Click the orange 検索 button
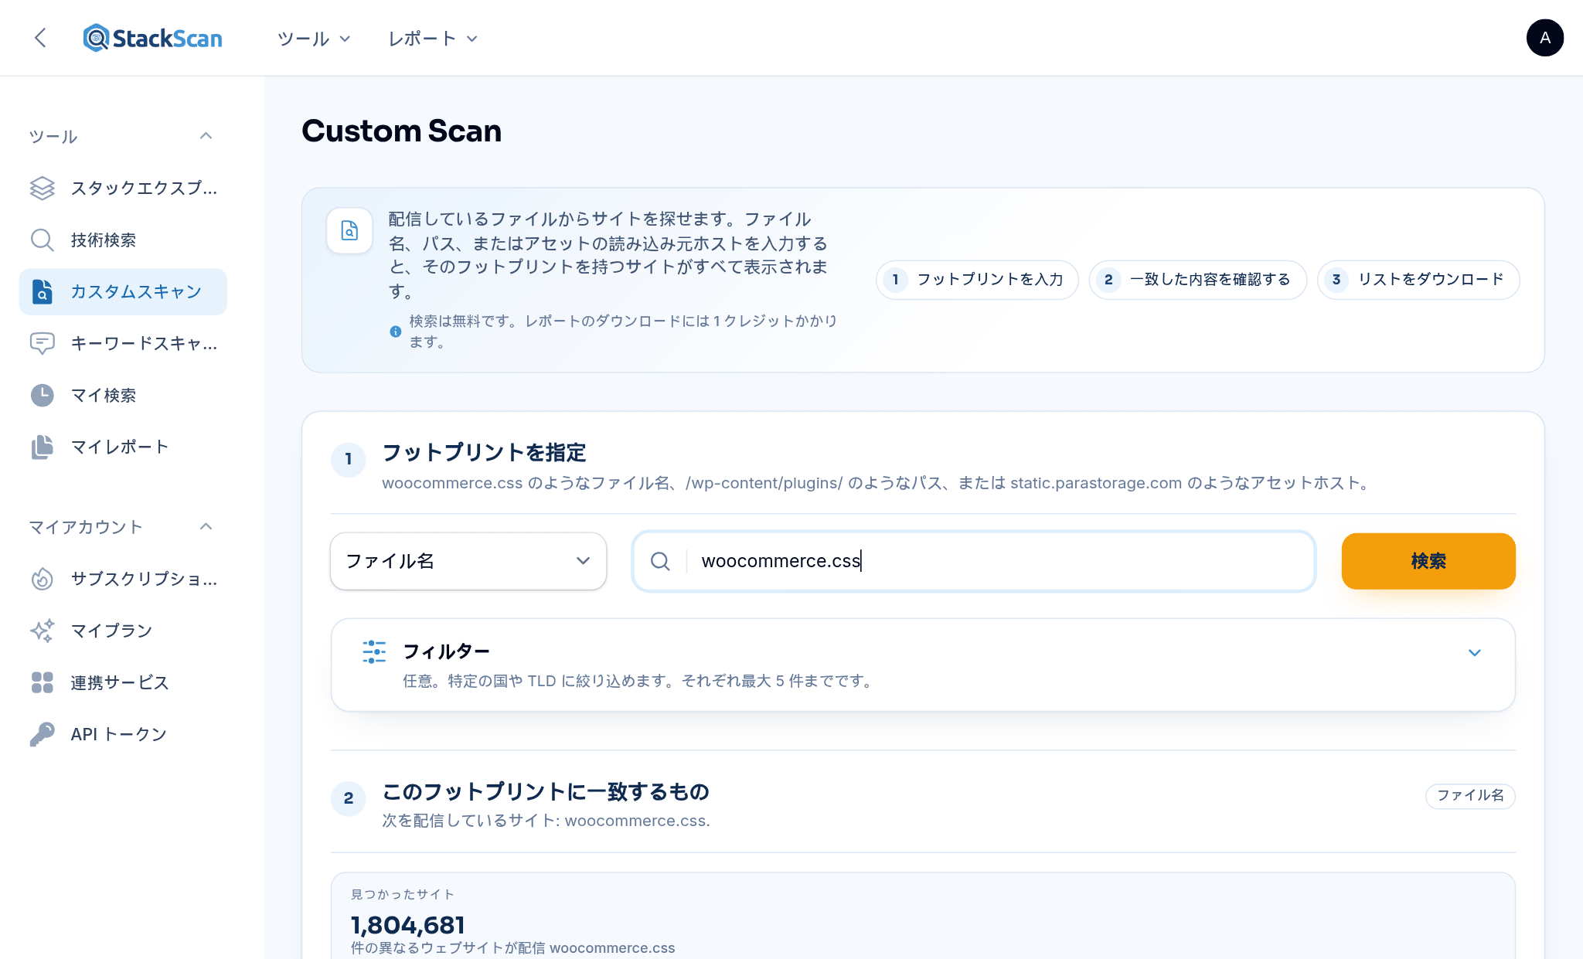The width and height of the screenshot is (1583, 959). pos(1428,561)
